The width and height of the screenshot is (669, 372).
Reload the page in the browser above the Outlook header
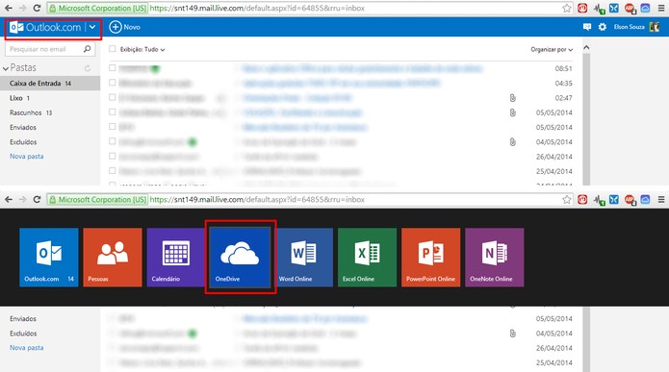coord(38,8)
